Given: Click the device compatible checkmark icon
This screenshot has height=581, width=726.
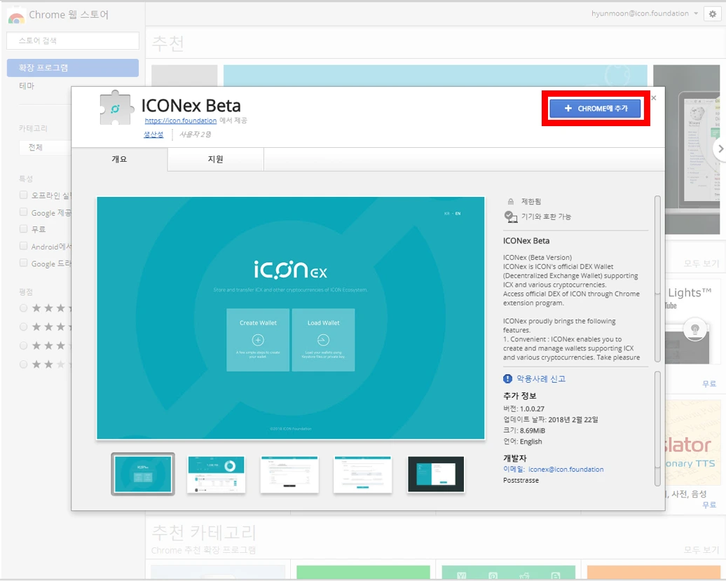Looking at the screenshot, I should click(510, 217).
